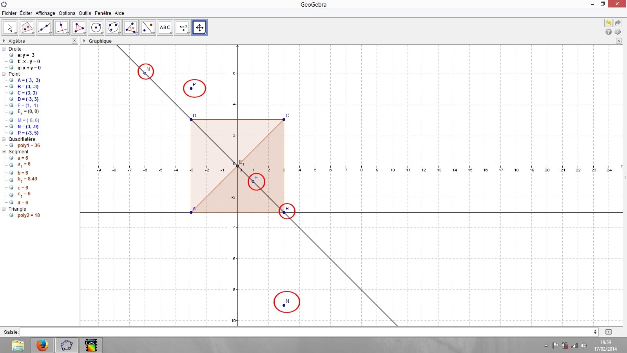Click the Saisie input field
This screenshot has width=627, height=353.
306,332
